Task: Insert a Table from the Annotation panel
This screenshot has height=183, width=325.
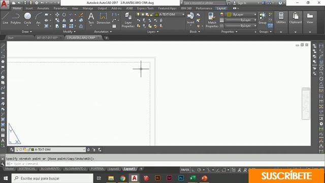Action: click(x=114, y=26)
